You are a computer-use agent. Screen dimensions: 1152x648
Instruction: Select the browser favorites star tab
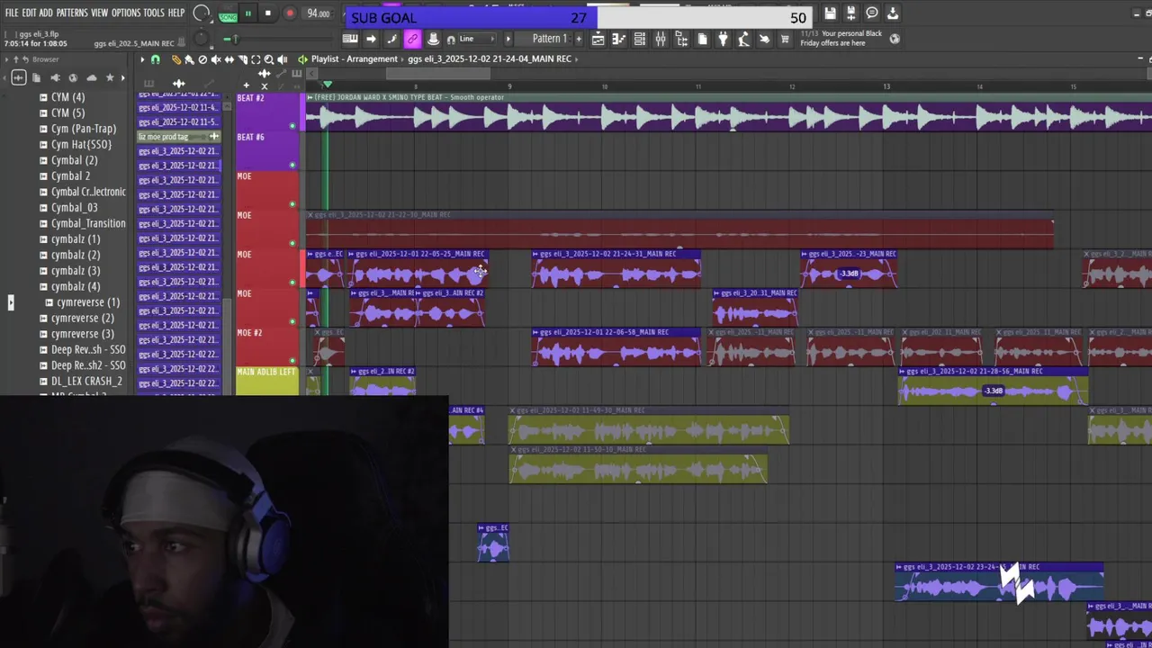(x=110, y=78)
